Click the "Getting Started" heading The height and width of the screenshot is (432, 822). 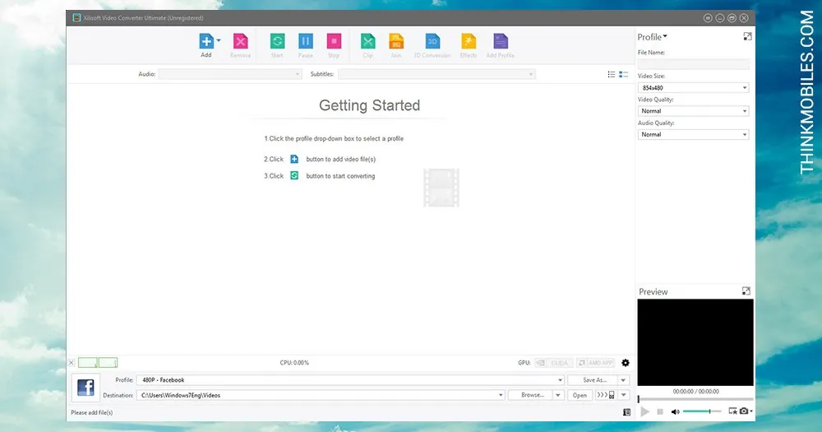coord(370,105)
